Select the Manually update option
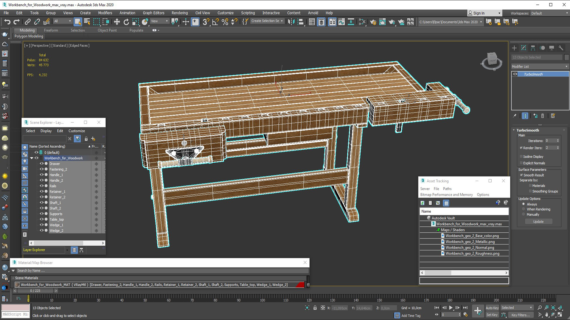This screenshot has width=570, height=320. [524, 215]
